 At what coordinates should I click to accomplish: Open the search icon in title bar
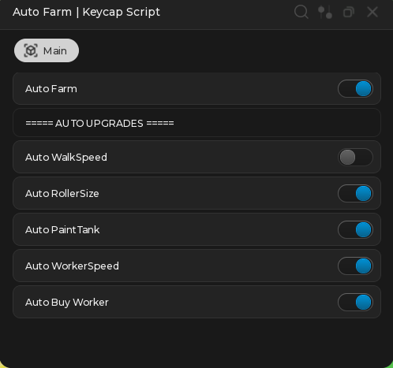301,12
